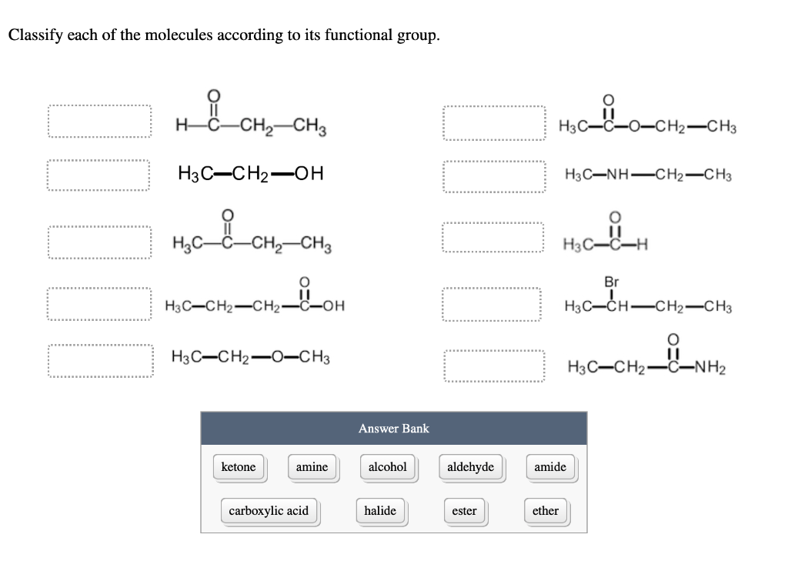Click the answer box beside H3C-C(=O)-O-CH2-CH3
This screenshot has width=788, height=581.
[x=493, y=122]
